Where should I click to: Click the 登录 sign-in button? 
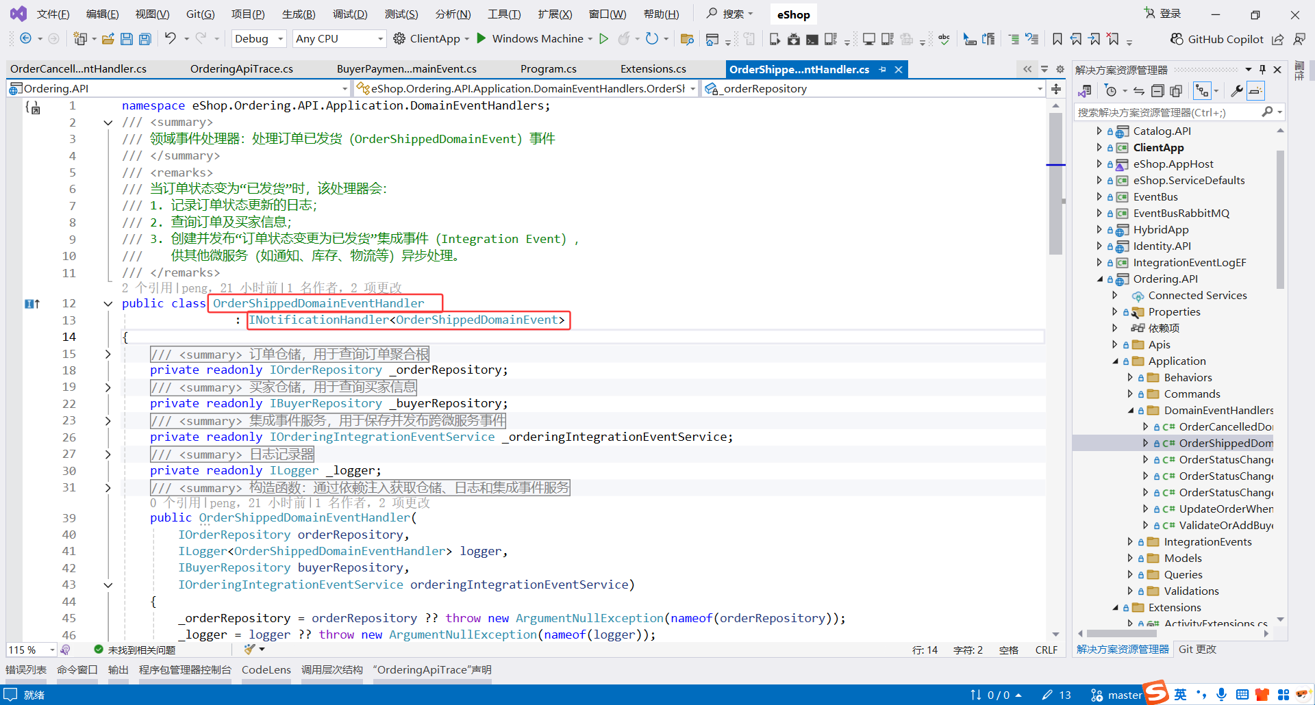tap(1163, 14)
